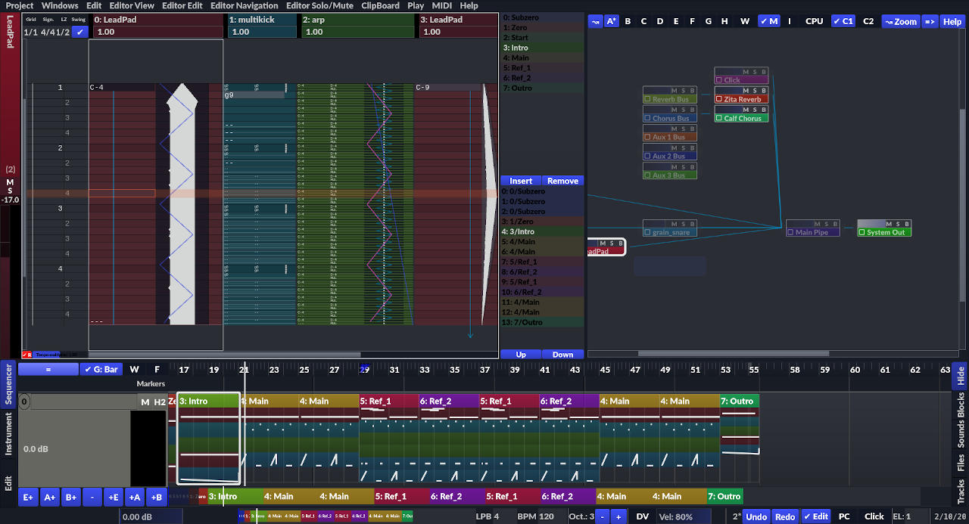Open the ClipBoard menu

point(380,5)
